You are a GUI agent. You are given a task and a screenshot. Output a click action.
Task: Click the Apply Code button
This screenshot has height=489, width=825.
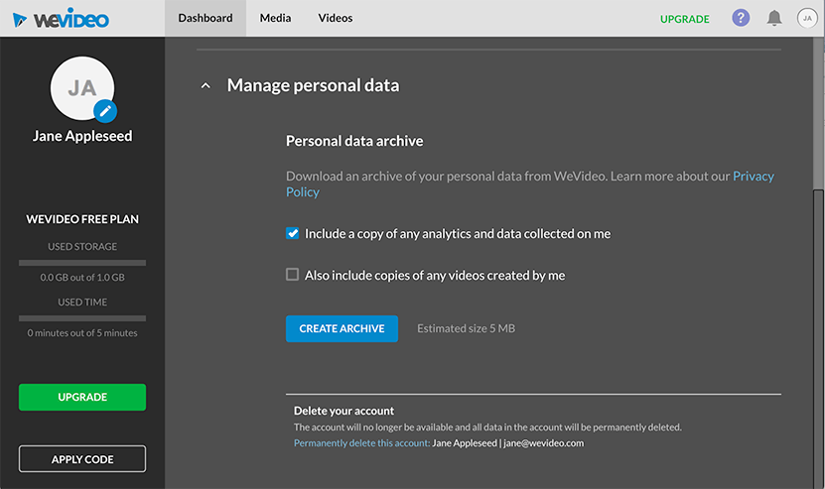pos(82,459)
